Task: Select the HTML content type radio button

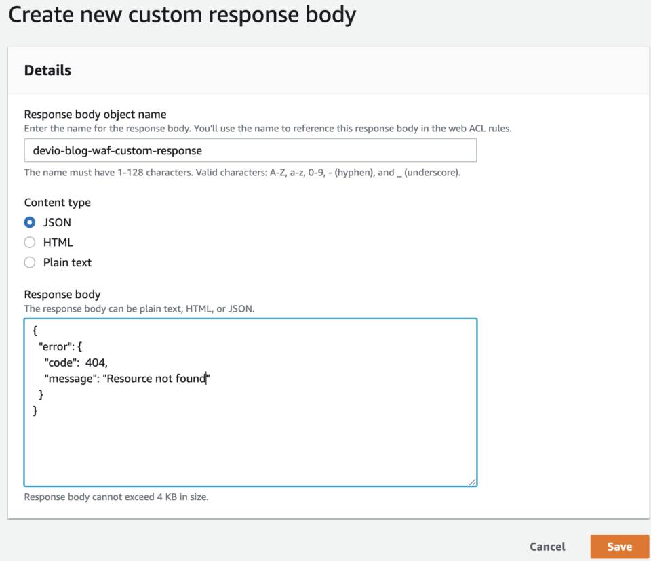Action: [29, 242]
